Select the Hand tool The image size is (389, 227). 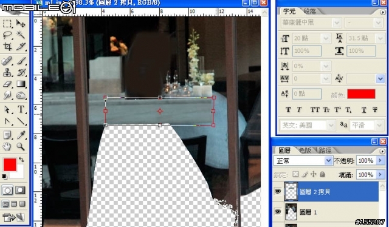click(x=7, y=146)
